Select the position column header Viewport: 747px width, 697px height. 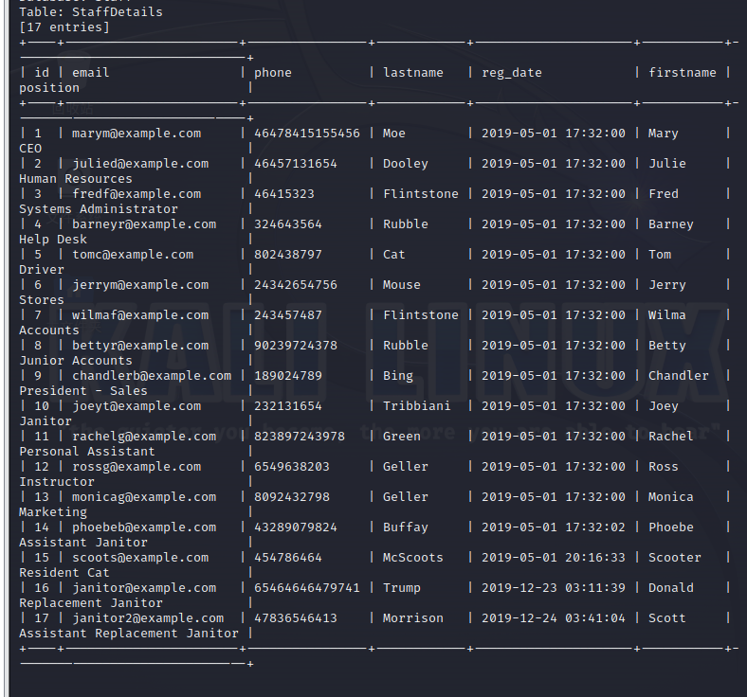point(49,88)
